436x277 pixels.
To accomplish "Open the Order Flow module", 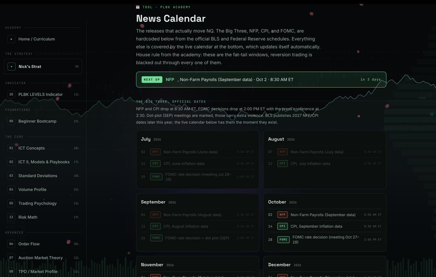I will click(x=43, y=244).
